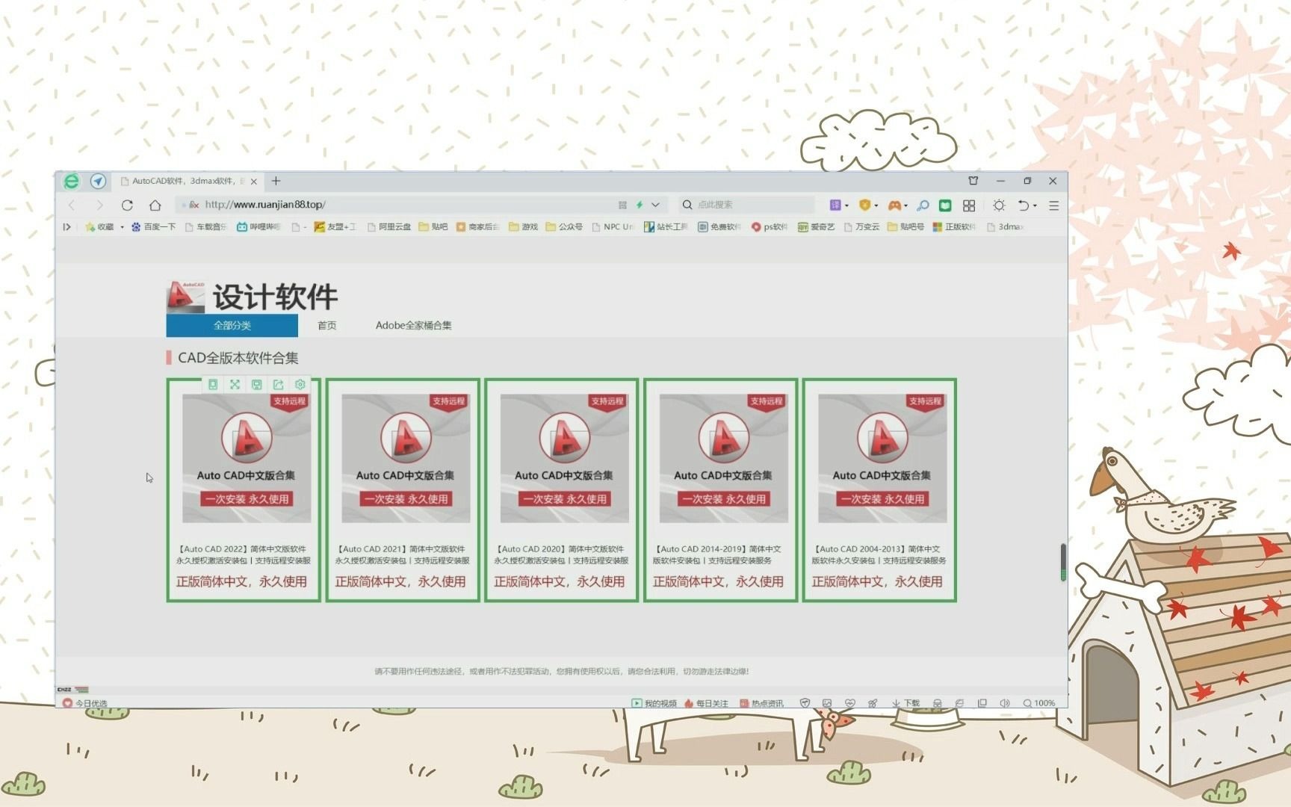
Task: Open the ps软件 bookmark
Action: pyautogui.click(x=770, y=226)
